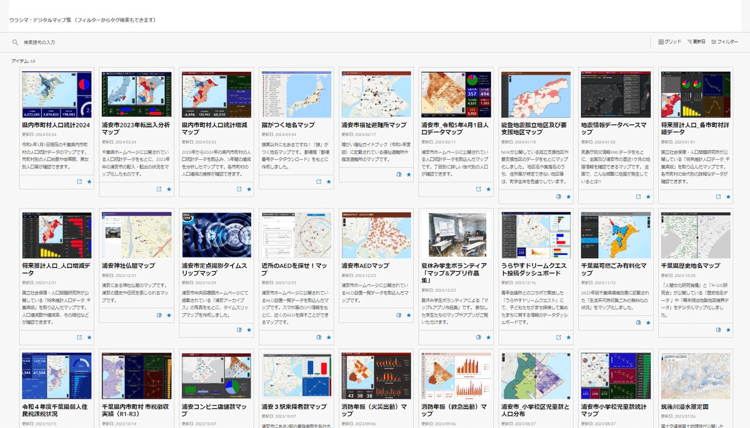
Task: Toggle favorite star on 千葉県可燃ごみ有料化マップ
Action: click(x=649, y=323)
